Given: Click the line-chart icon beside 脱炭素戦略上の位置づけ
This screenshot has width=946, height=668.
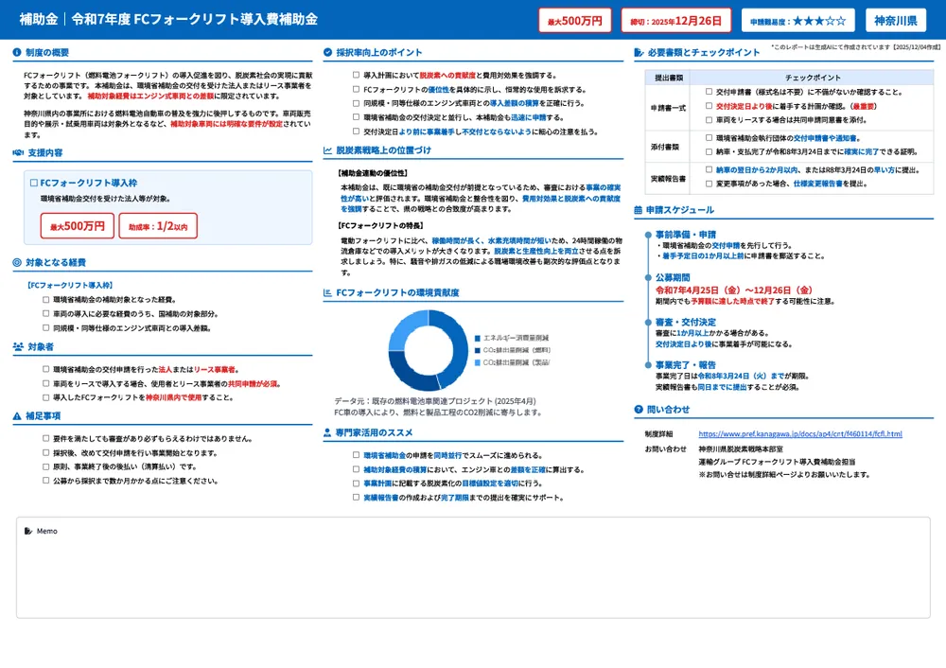Looking at the screenshot, I should (325, 149).
